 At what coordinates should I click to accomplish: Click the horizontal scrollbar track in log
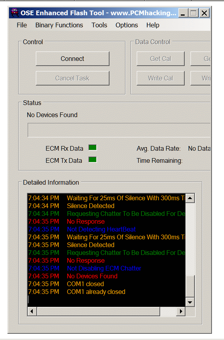[x=168, y=312]
